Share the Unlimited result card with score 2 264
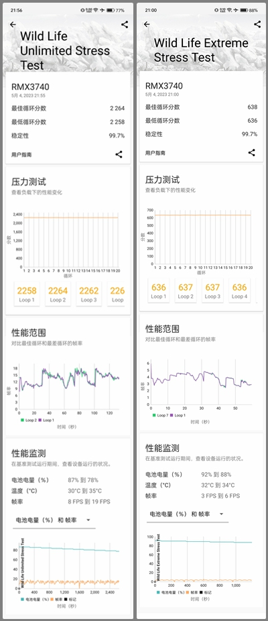268x621 pixels. [x=119, y=154]
